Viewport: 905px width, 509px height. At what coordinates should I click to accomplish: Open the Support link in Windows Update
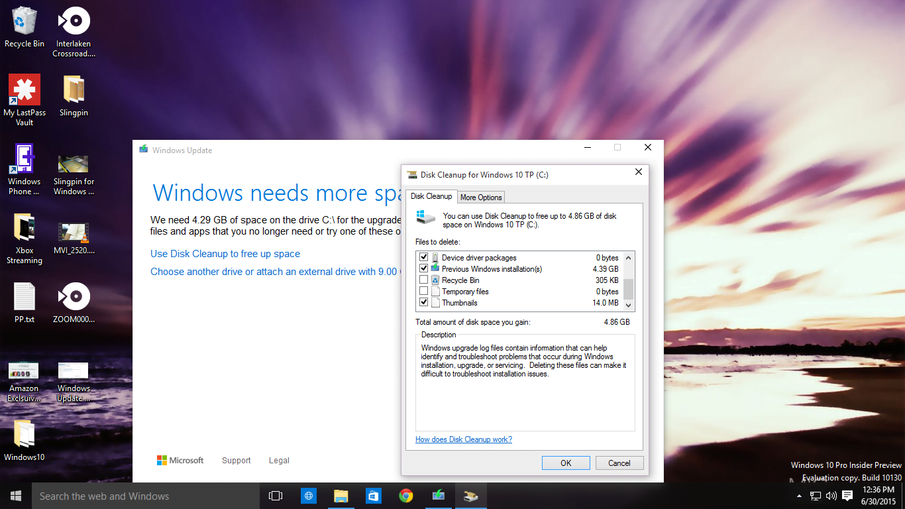[x=237, y=461]
